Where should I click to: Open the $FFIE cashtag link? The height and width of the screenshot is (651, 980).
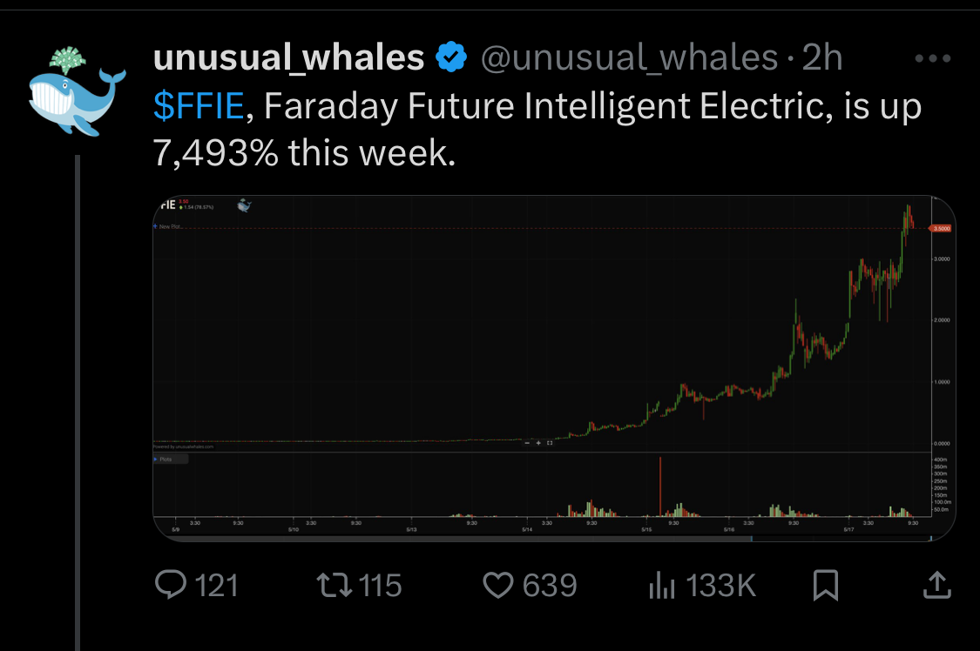(198, 105)
